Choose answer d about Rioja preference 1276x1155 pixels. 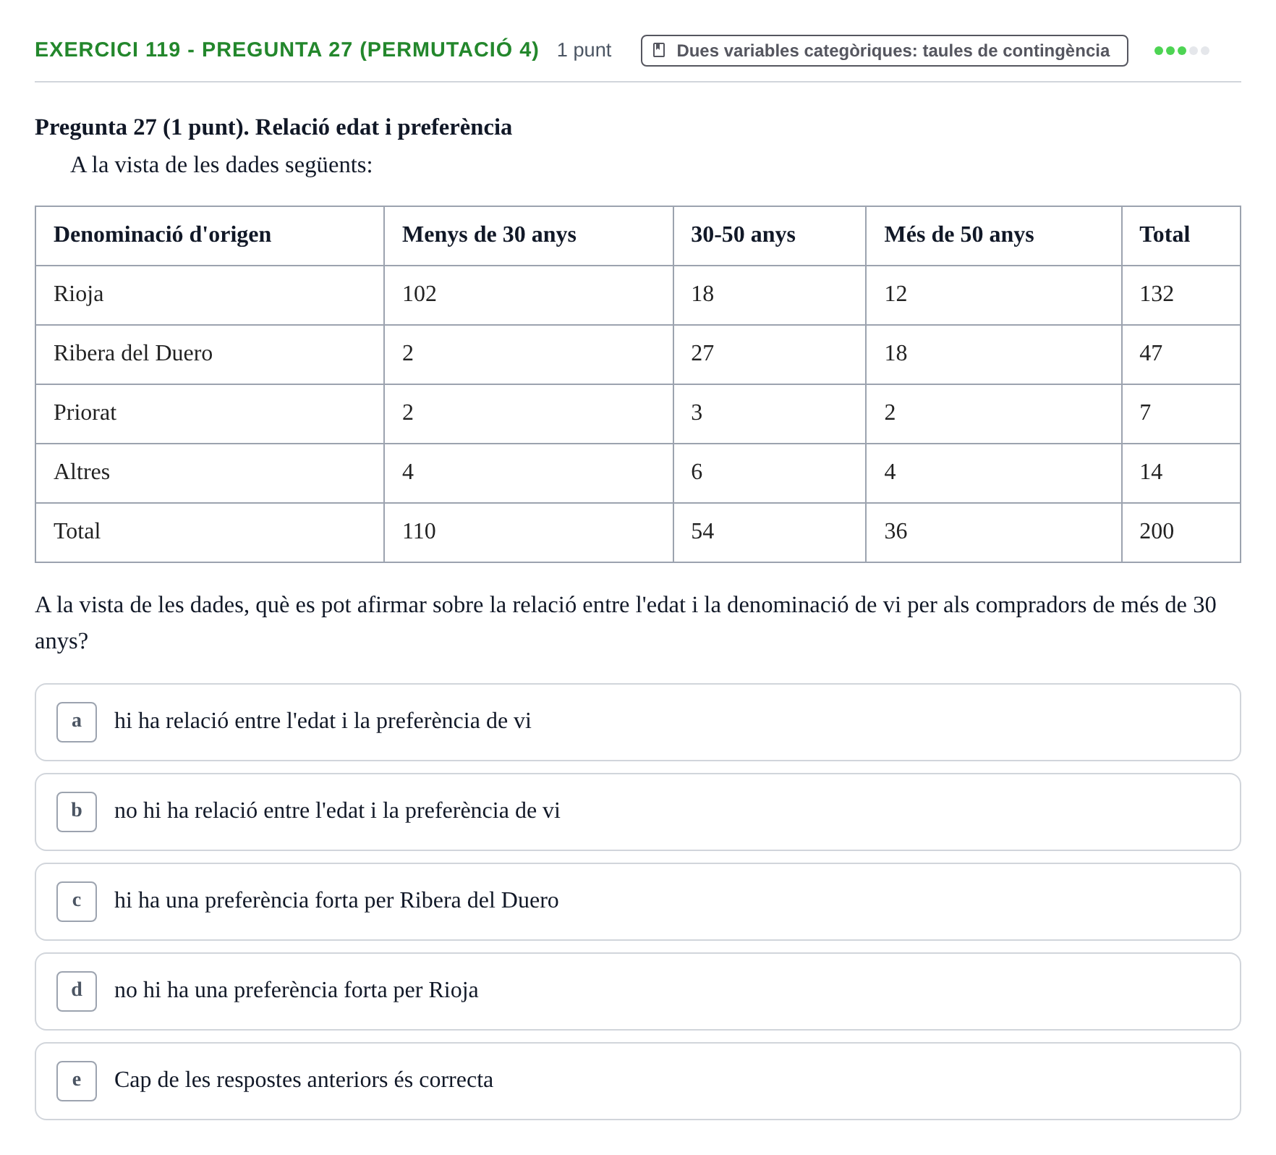tap(637, 991)
